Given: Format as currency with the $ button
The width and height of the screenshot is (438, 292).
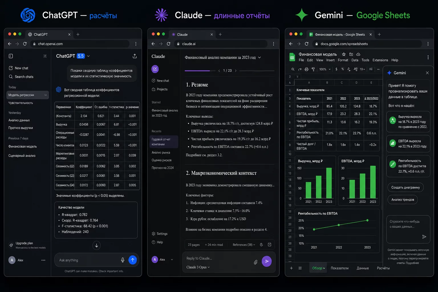Looking at the screenshot, I should click(x=336, y=69).
